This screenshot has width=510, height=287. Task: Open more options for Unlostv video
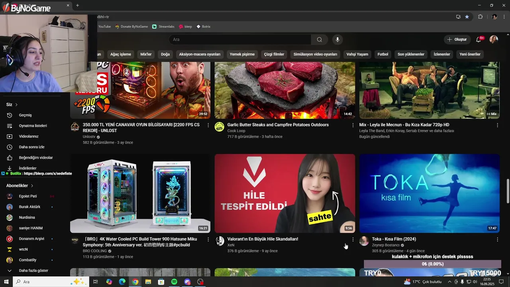pos(208,125)
